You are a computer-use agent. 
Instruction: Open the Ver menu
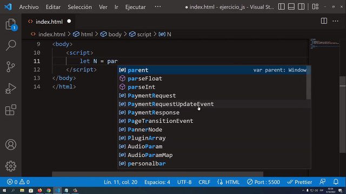pyautogui.click(x=103, y=7)
